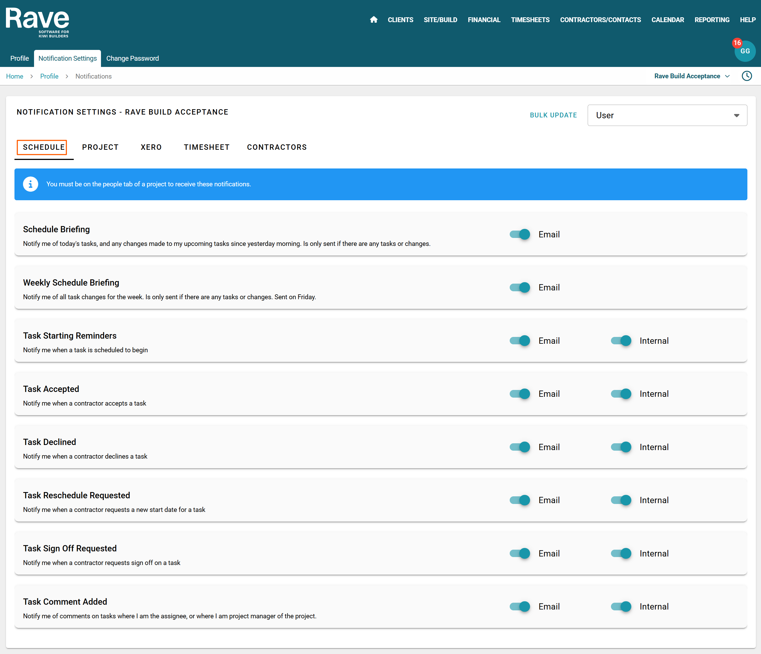Open the Timesheets navigation menu
The height and width of the screenshot is (654, 761).
click(530, 20)
